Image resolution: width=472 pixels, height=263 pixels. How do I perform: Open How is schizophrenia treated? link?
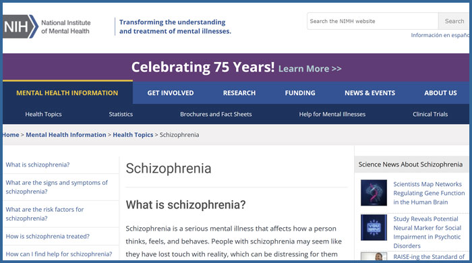(48, 236)
